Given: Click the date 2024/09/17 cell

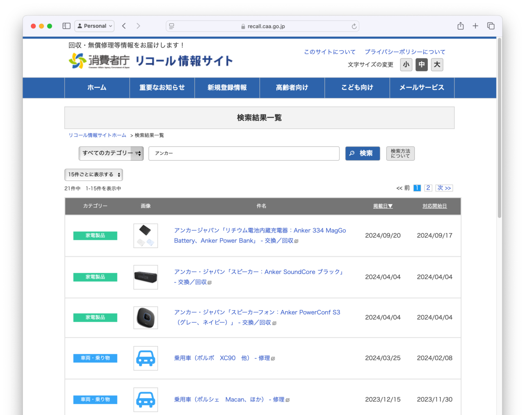Looking at the screenshot, I should 435,235.
